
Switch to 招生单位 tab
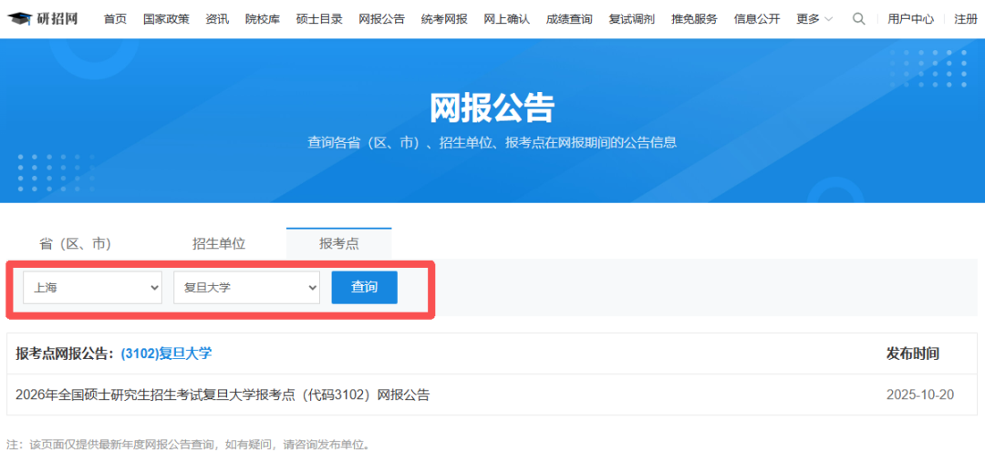(219, 243)
